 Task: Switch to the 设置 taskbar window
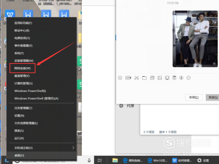click(203, 161)
